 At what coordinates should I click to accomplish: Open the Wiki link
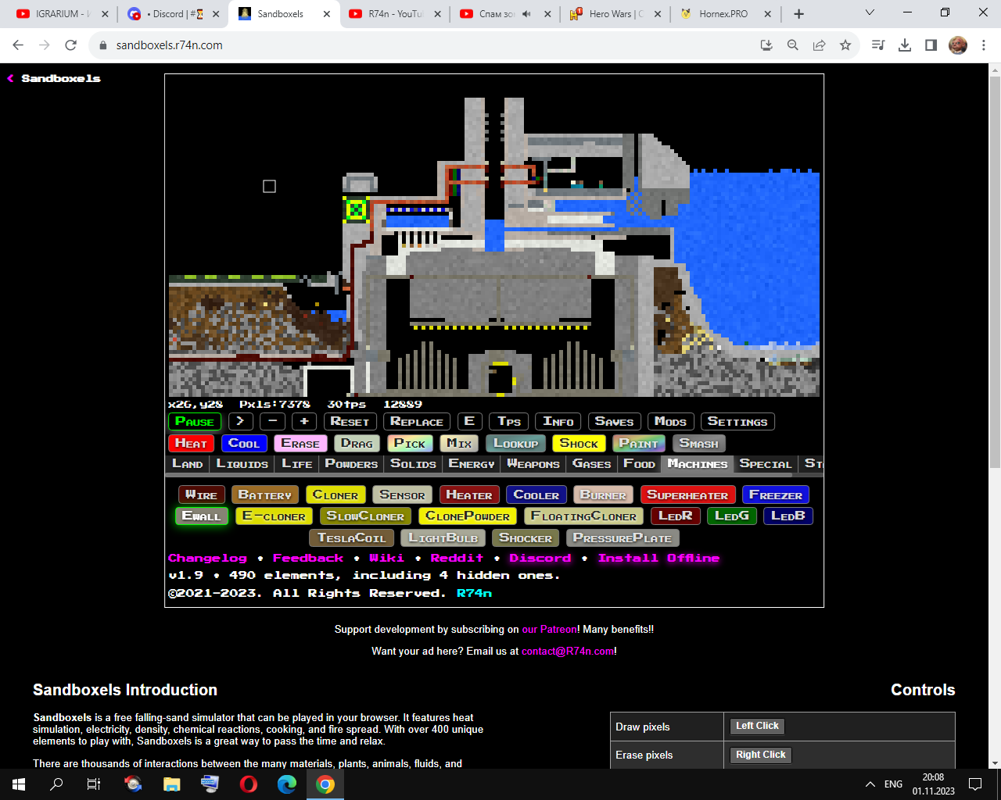tap(386, 559)
